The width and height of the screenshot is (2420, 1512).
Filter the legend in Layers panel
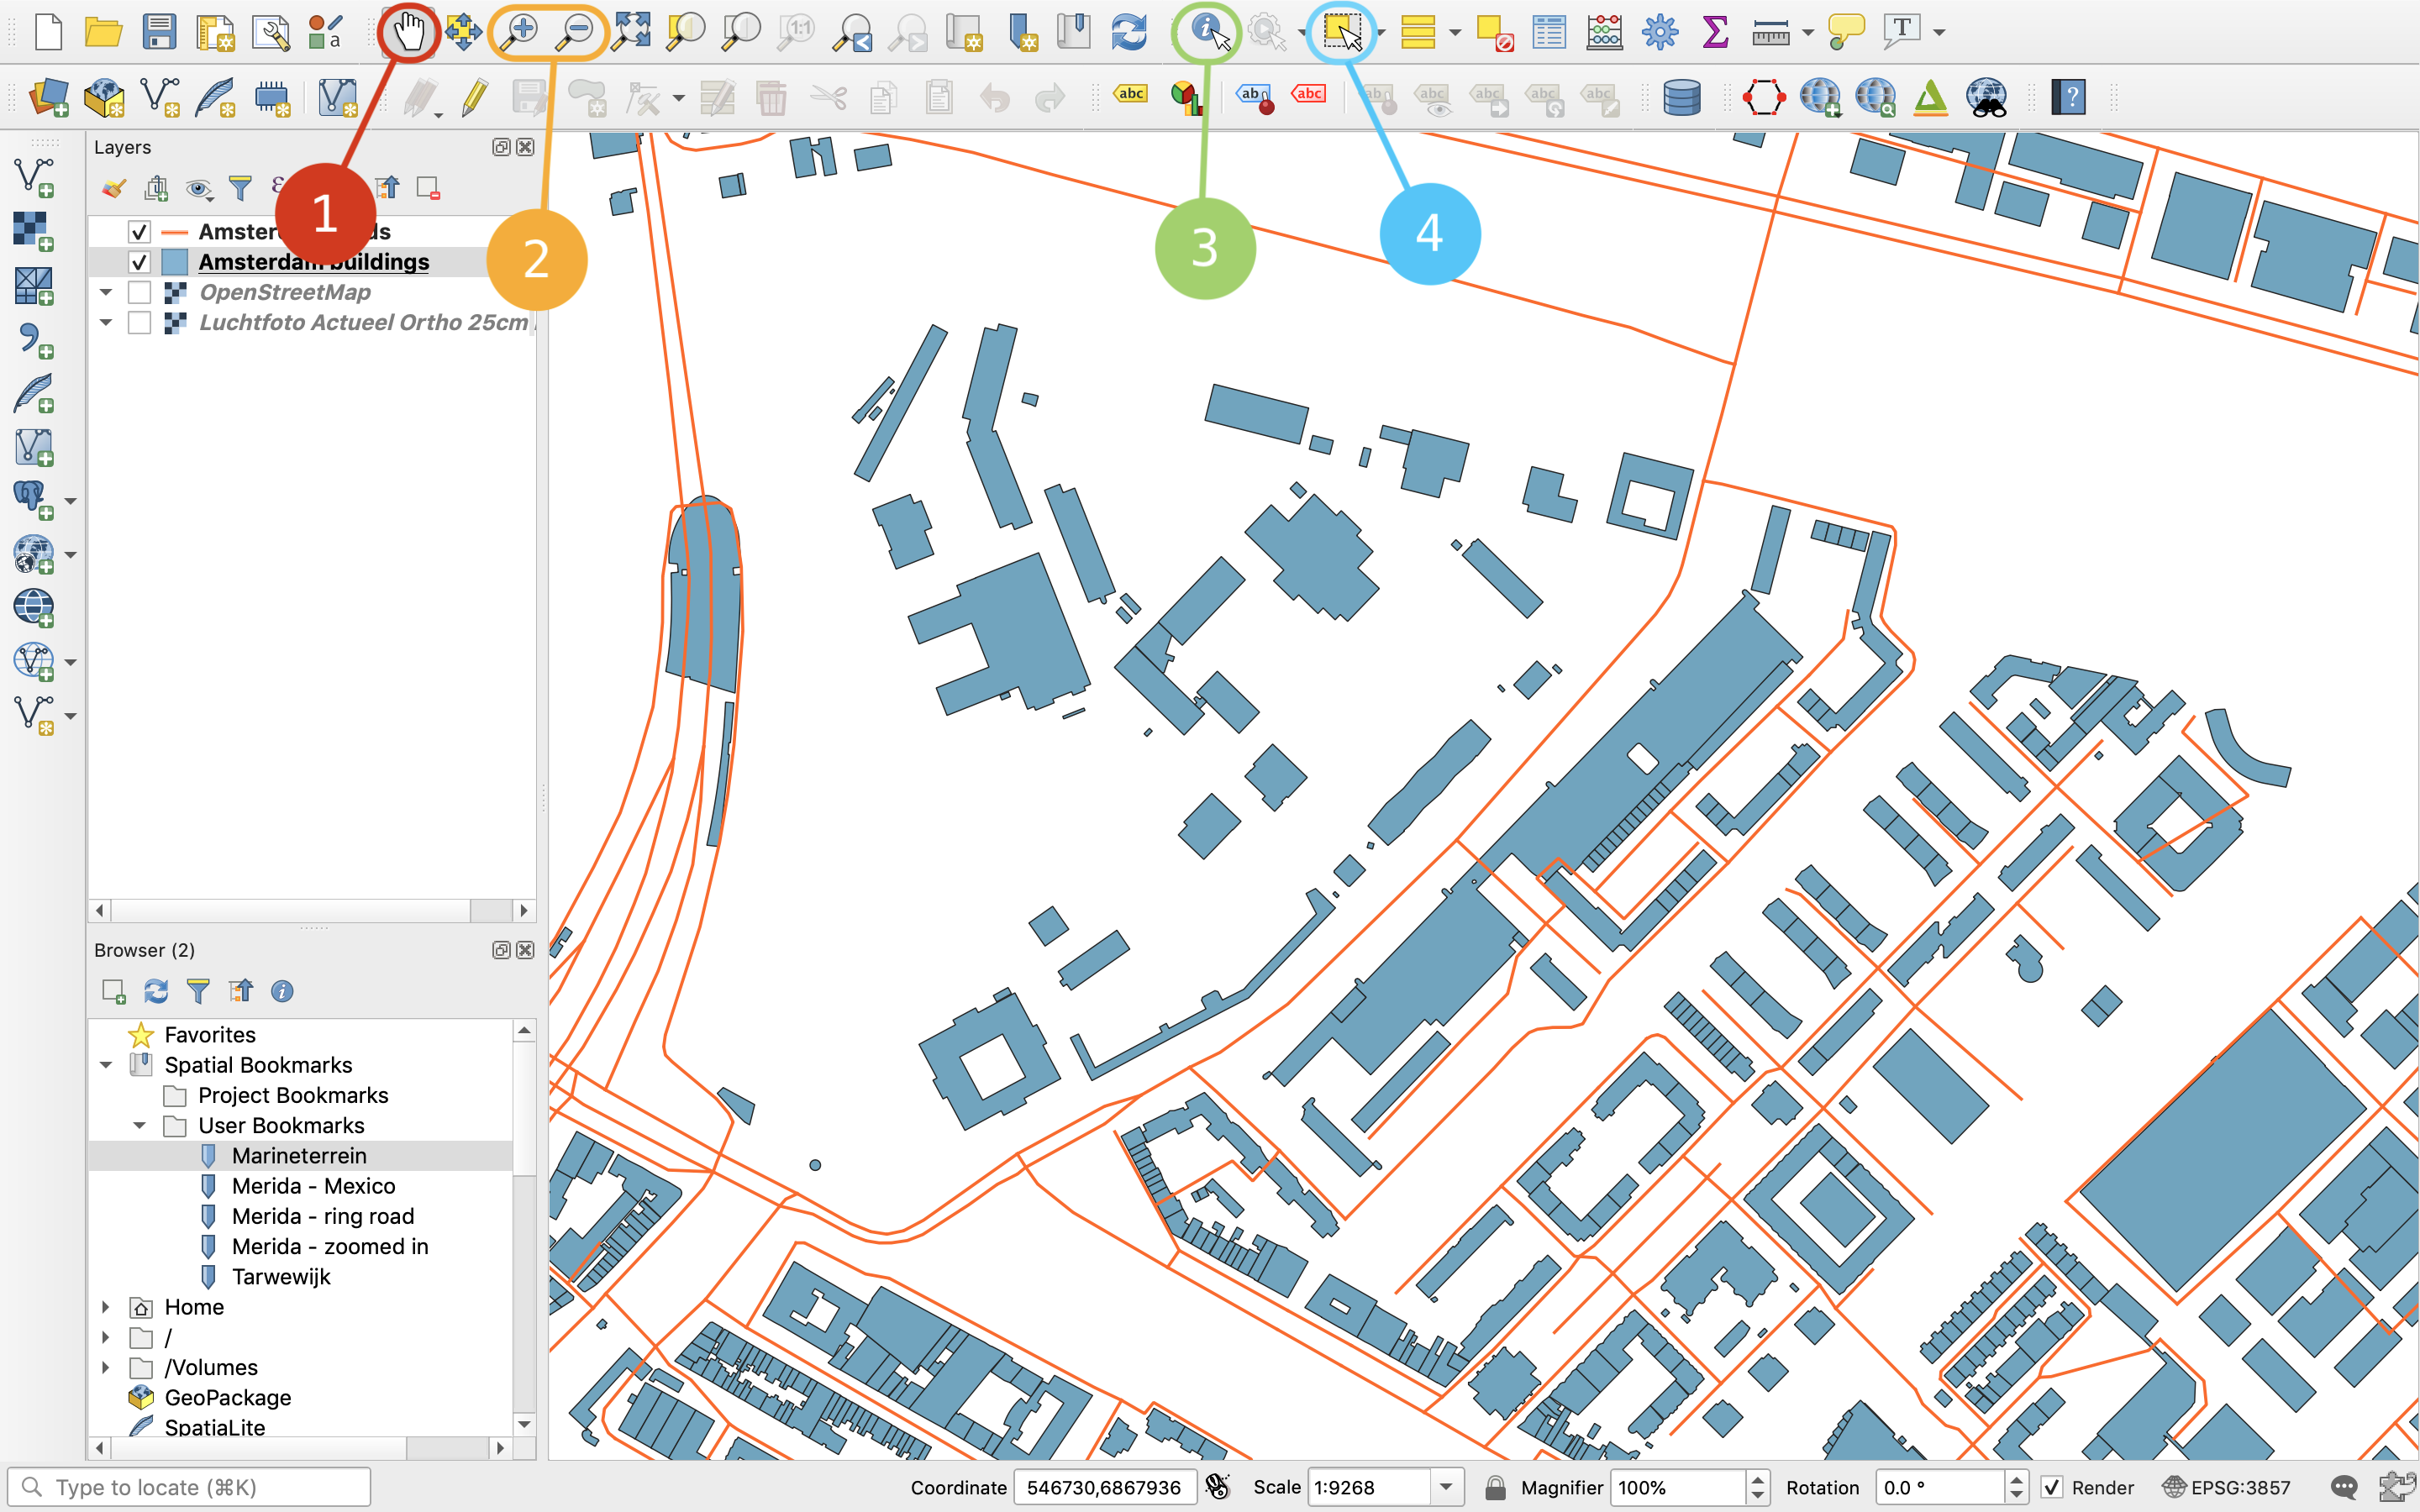pos(240,188)
